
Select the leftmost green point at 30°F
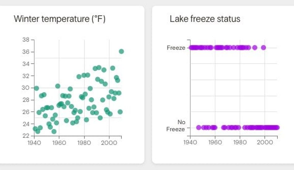click(37, 88)
